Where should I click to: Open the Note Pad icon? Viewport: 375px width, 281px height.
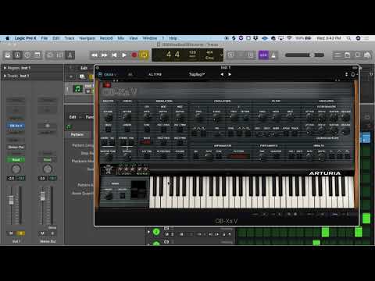click(x=347, y=55)
